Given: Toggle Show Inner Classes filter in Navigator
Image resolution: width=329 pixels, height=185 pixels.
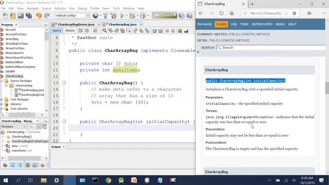Looking at the screenshot, I should click(x=35, y=165).
